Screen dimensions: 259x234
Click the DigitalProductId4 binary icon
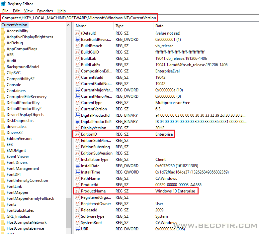point(78,121)
